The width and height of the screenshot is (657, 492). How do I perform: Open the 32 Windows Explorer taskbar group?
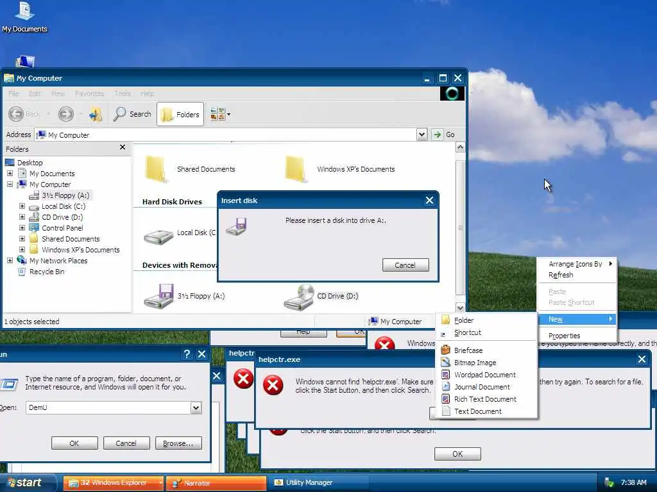pyautogui.click(x=113, y=483)
